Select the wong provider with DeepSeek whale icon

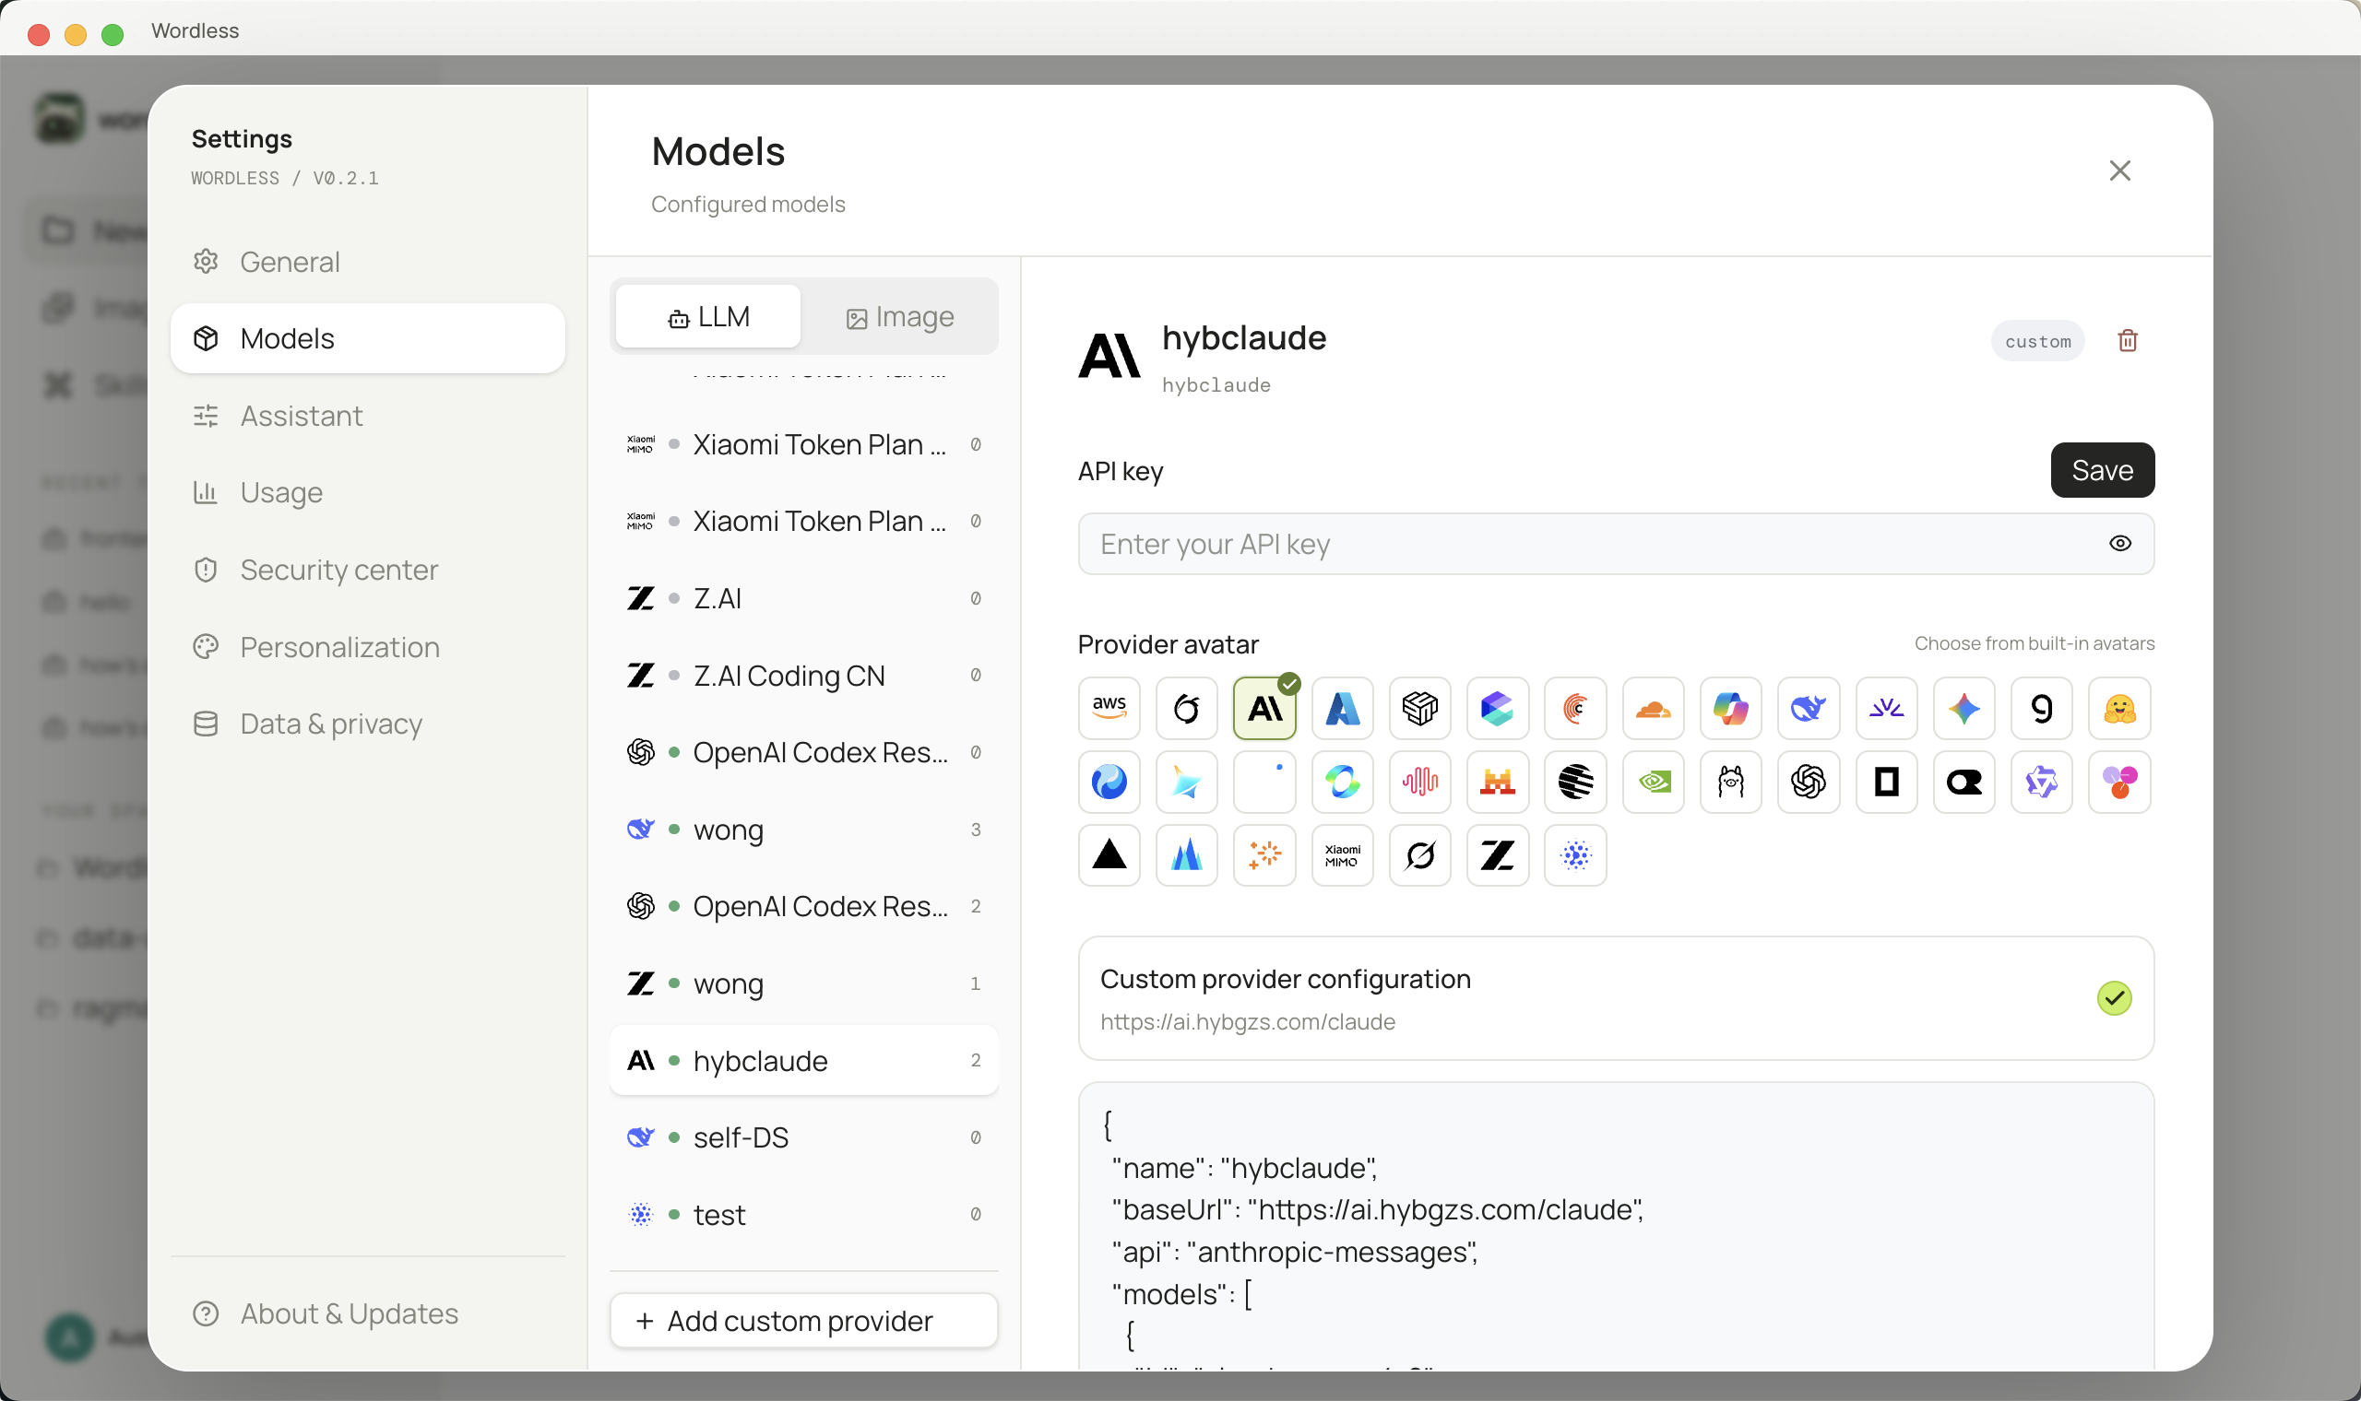(x=803, y=830)
